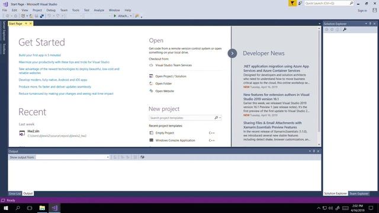Open the Server Explorer side tab
The width and height of the screenshot is (379, 213).
[4, 31]
